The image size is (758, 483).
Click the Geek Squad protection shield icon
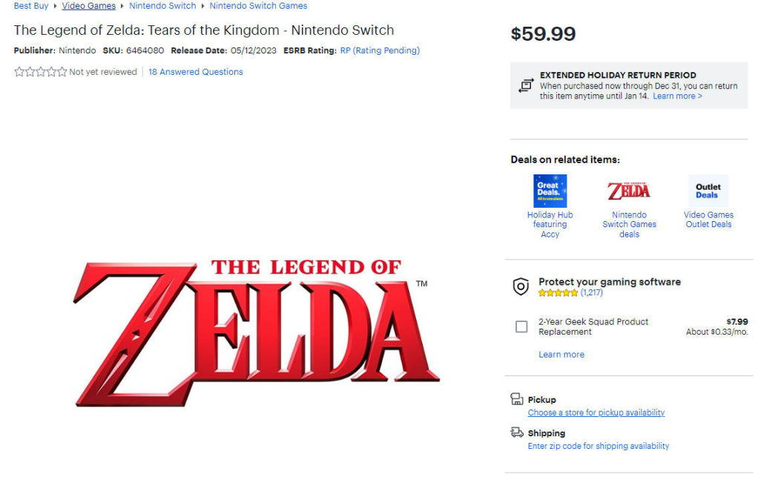tap(521, 287)
